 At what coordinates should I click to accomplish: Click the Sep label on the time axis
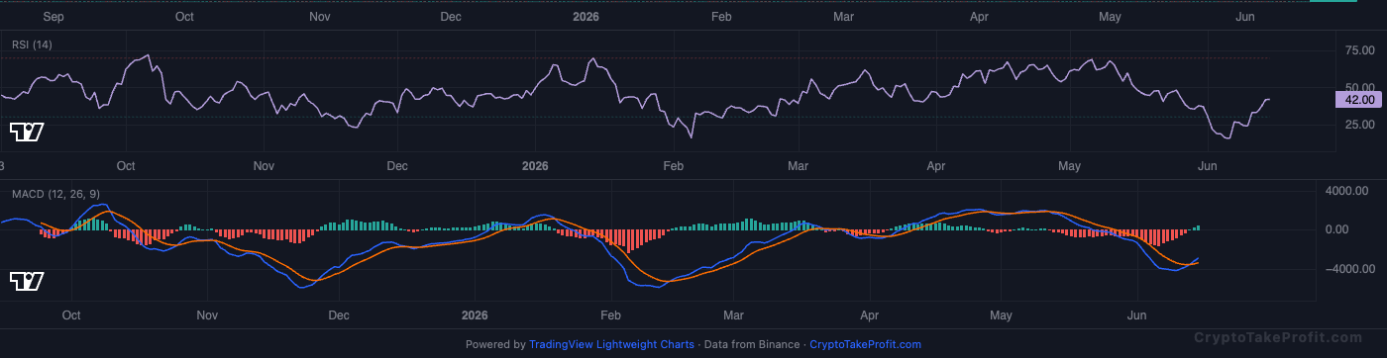54,17
